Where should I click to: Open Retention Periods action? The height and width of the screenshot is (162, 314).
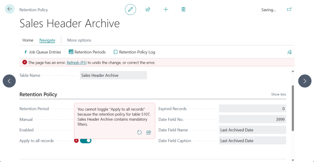[87, 52]
